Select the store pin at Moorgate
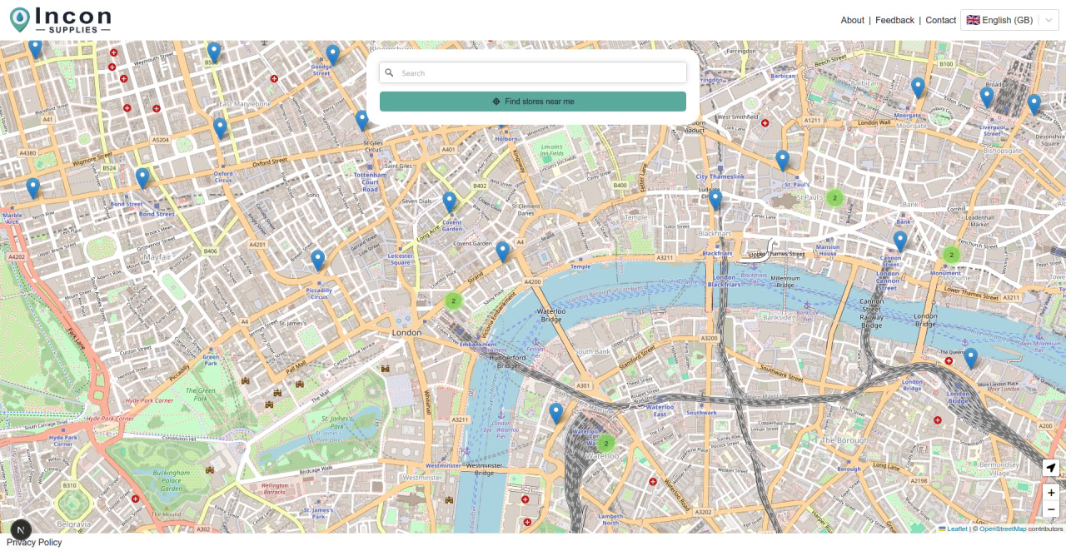Screen dimensions: 1066x551 point(918,88)
